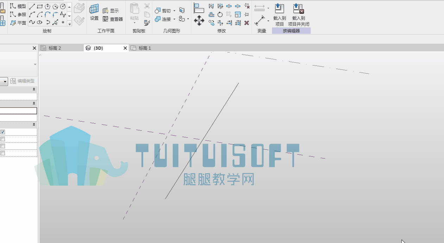Click 载入到项目并关闭 button

pos(299,15)
